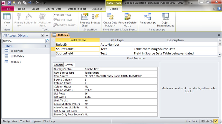Open the Customize Quick Access Toolbar dropdown
The image size is (222, 124).
pyautogui.click(x=45, y=3)
